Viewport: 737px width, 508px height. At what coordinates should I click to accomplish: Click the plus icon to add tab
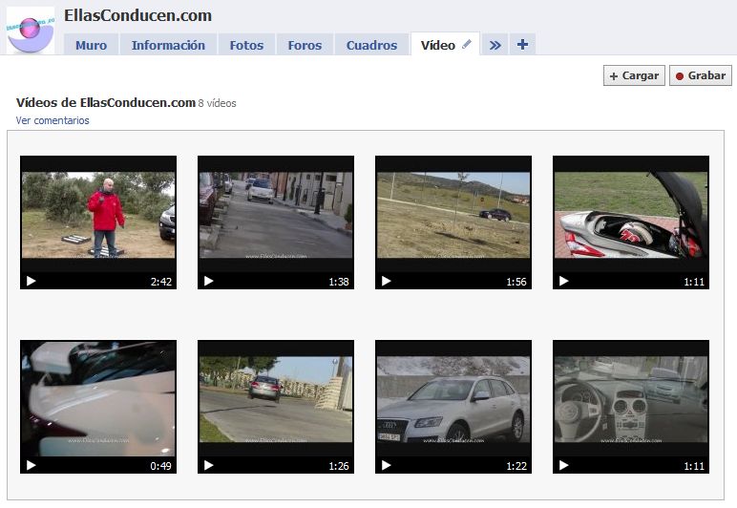[x=522, y=44]
